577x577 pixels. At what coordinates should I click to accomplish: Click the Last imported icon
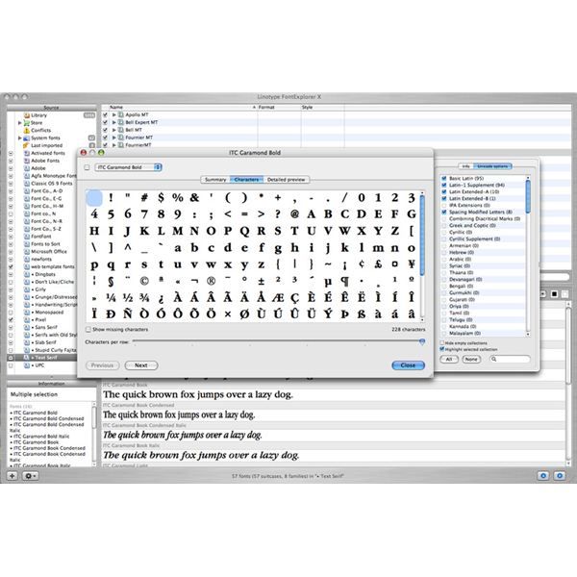27,145
